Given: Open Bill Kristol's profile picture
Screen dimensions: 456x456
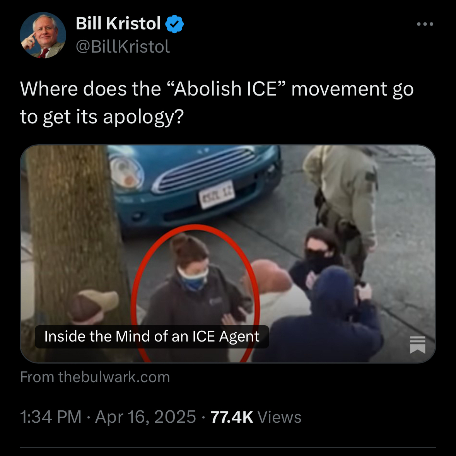Looking at the screenshot, I should click(x=43, y=35).
